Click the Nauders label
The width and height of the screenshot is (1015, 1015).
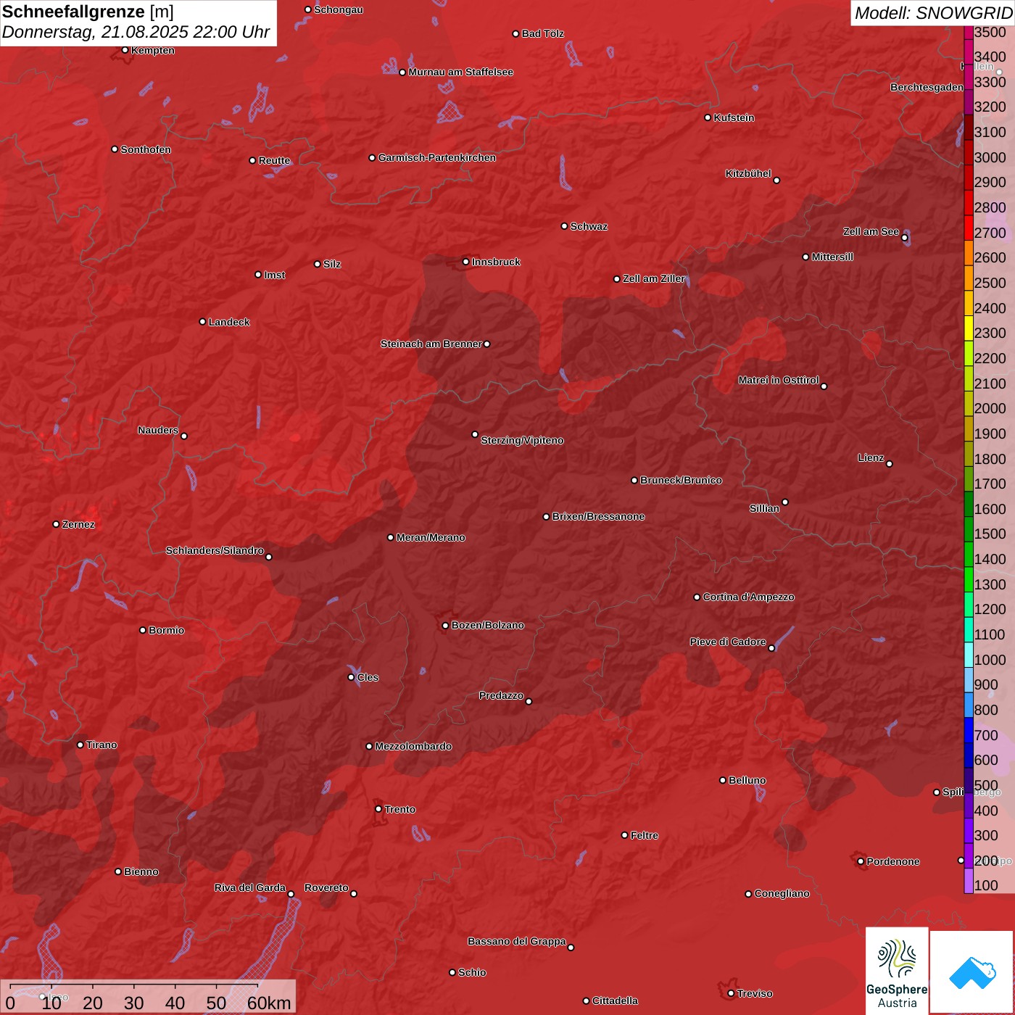(x=158, y=430)
